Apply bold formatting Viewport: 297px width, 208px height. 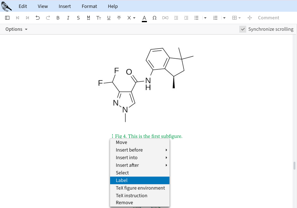coord(58,18)
